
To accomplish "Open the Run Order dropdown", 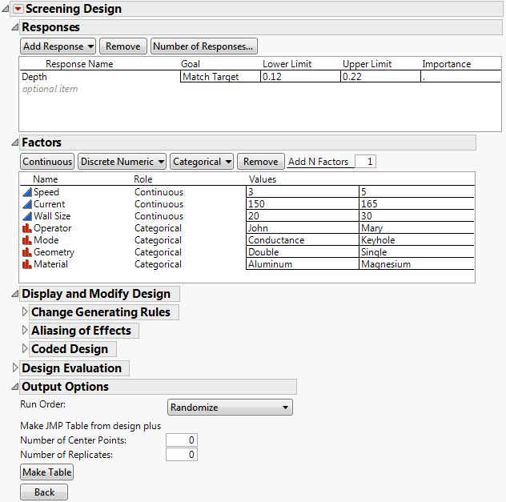I will 230,408.
